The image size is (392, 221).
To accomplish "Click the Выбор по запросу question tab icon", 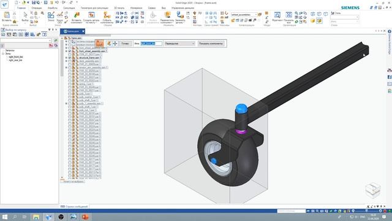I will pyautogui.click(x=44, y=34).
